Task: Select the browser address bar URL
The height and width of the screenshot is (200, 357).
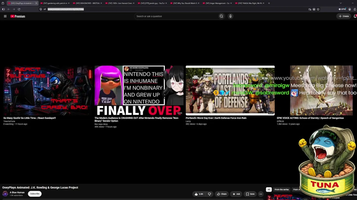Action: point(66,9)
